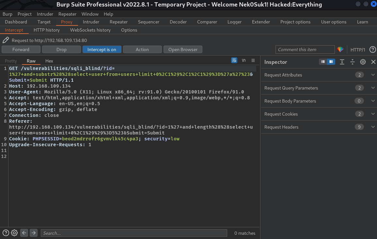Switch Inspector to side-panel layout icon
Screen dimensions: 377x239
(331, 62)
